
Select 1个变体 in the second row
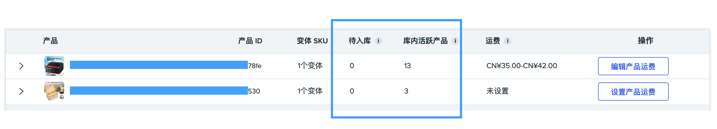click(310, 91)
